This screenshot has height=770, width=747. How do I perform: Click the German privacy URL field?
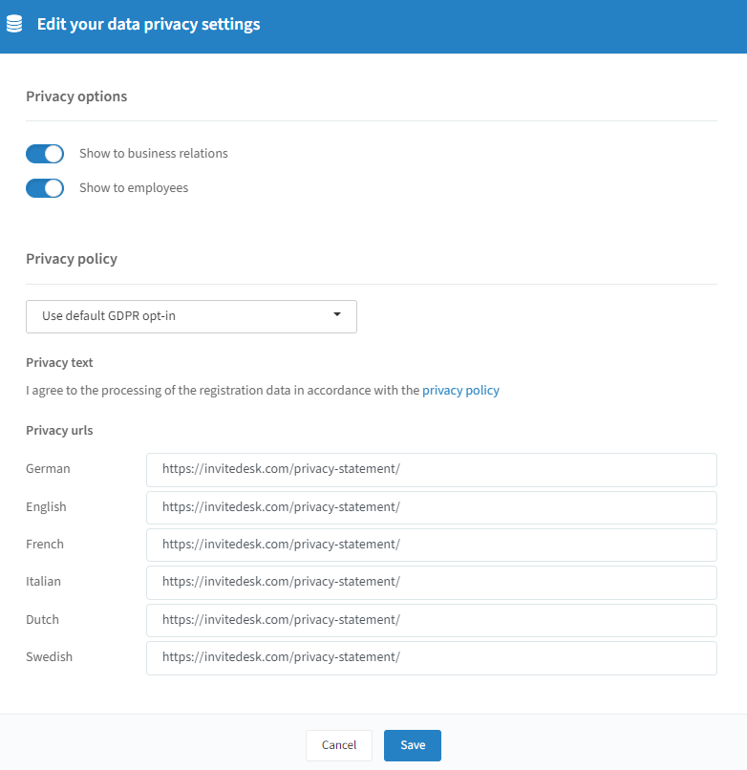[432, 470]
